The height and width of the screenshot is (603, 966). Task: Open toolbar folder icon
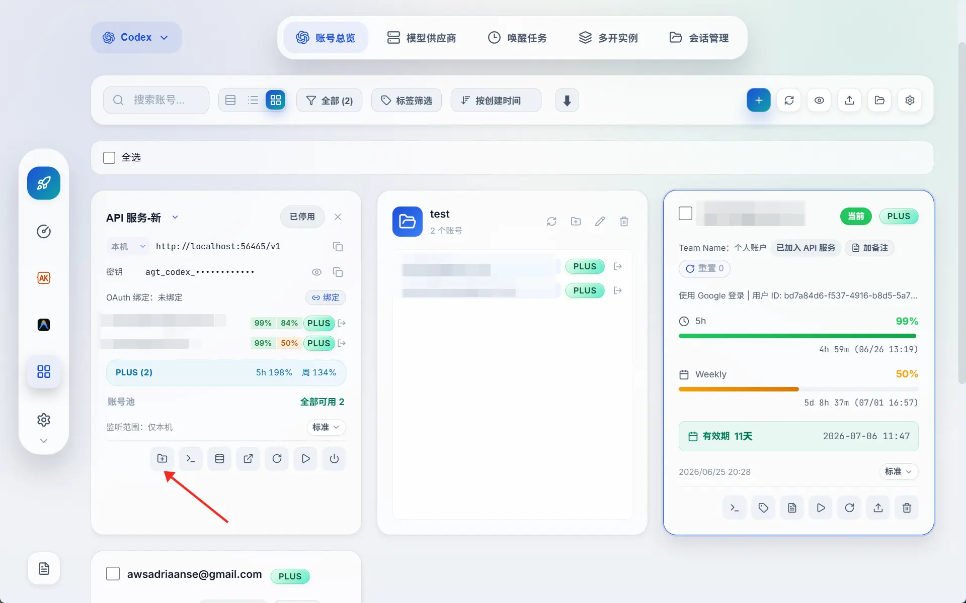[879, 100]
